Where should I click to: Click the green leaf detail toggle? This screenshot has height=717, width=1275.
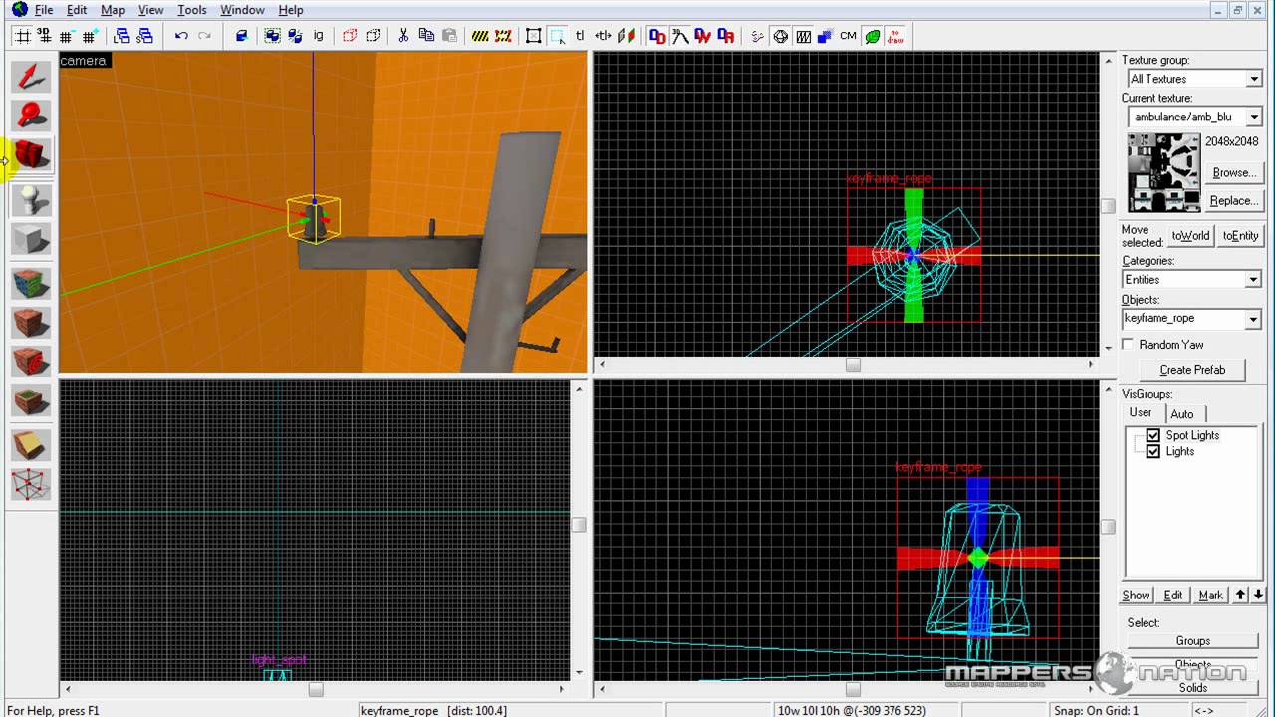(x=873, y=36)
